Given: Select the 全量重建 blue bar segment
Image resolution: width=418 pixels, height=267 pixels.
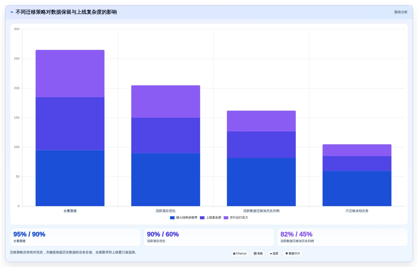Looking at the screenshot, I should (x=70, y=178).
